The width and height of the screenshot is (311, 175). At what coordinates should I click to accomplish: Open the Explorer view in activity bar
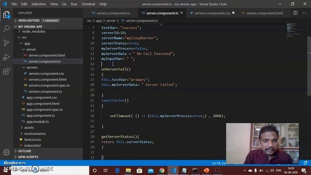[6, 15]
